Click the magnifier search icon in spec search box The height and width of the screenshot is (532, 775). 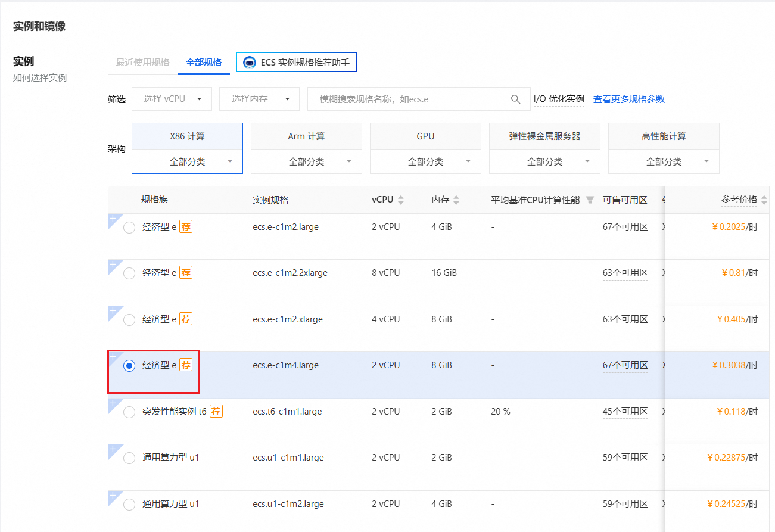pos(516,99)
